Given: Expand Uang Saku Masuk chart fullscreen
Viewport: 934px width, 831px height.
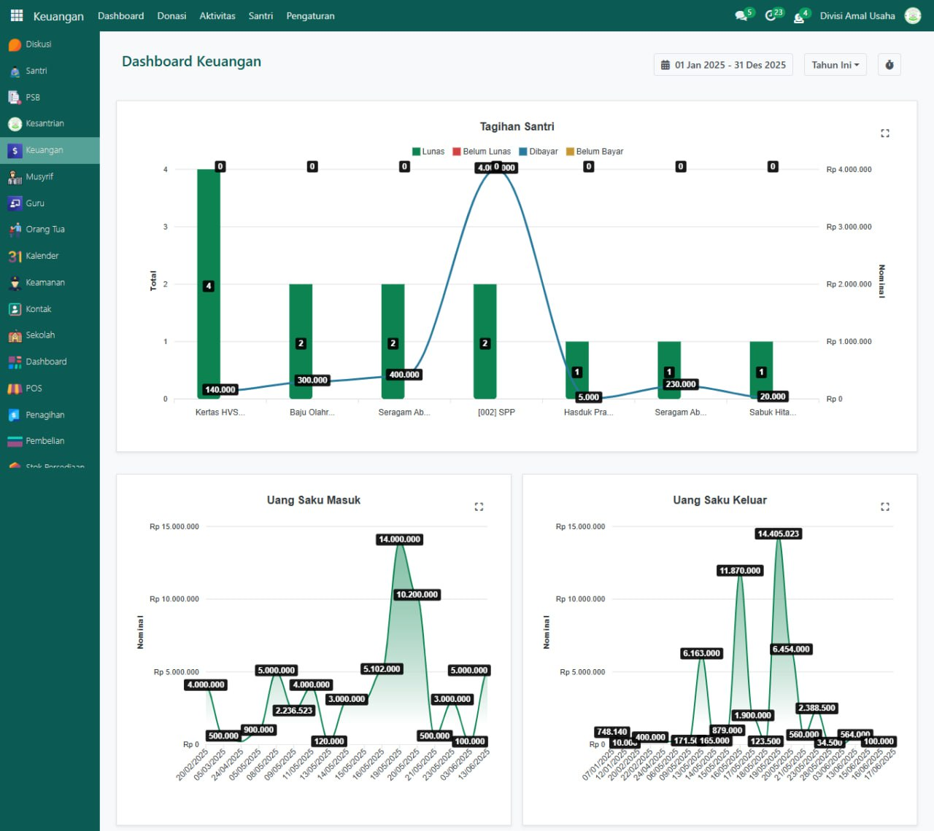Looking at the screenshot, I should [x=479, y=507].
